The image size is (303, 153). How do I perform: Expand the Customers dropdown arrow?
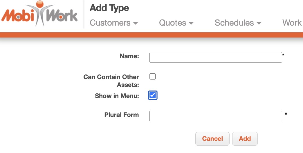pos(135,23)
